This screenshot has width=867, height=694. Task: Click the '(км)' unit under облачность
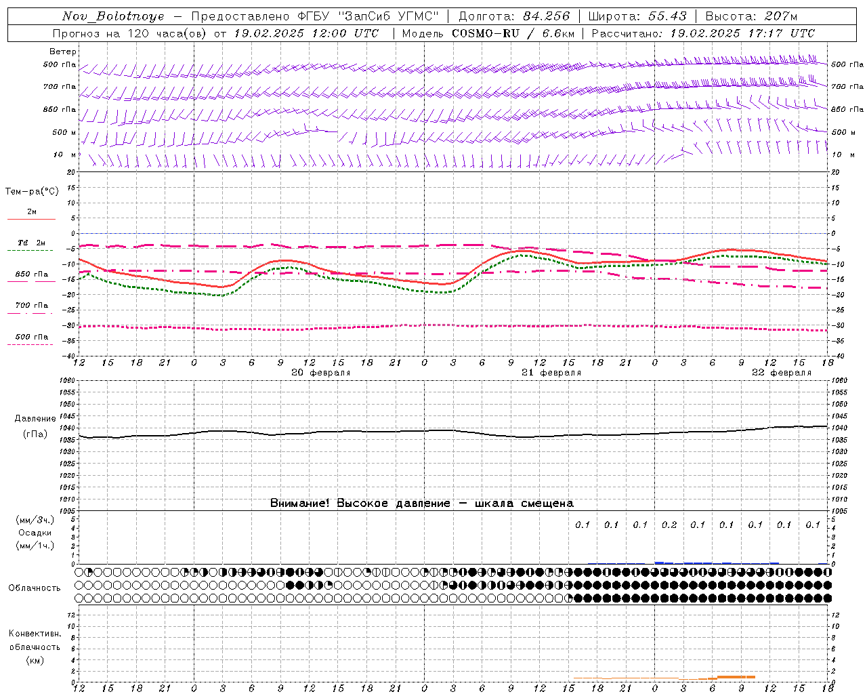tap(35, 660)
